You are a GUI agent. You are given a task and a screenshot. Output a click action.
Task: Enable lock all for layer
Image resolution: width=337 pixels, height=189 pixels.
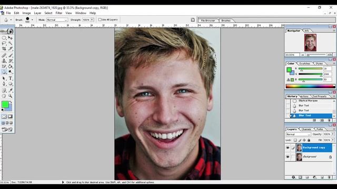pyautogui.click(x=309, y=140)
